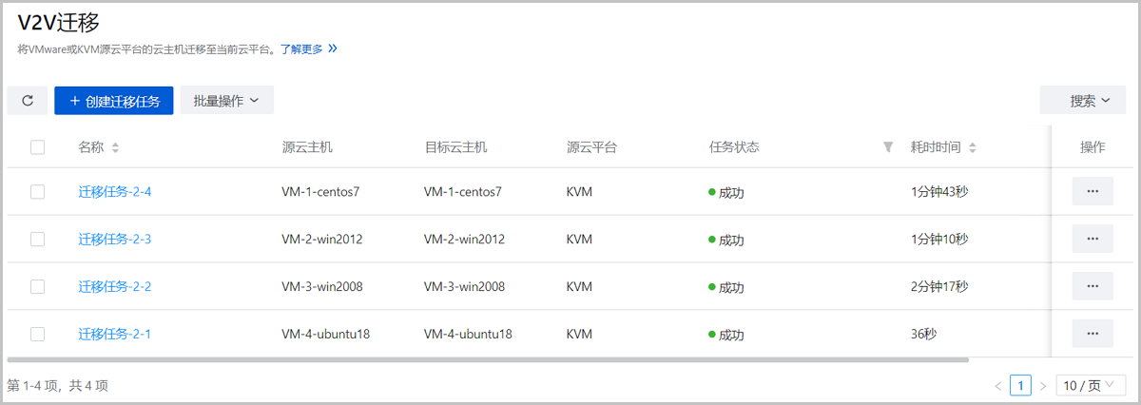The height and width of the screenshot is (405, 1141).
Task: Open the 任务状态 filter funnel icon
Action: coord(888,147)
